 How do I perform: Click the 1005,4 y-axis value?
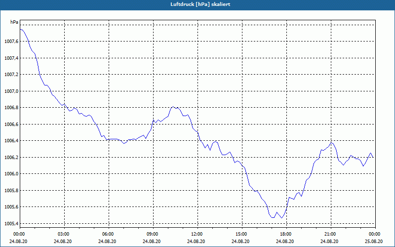pyautogui.click(x=11, y=224)
